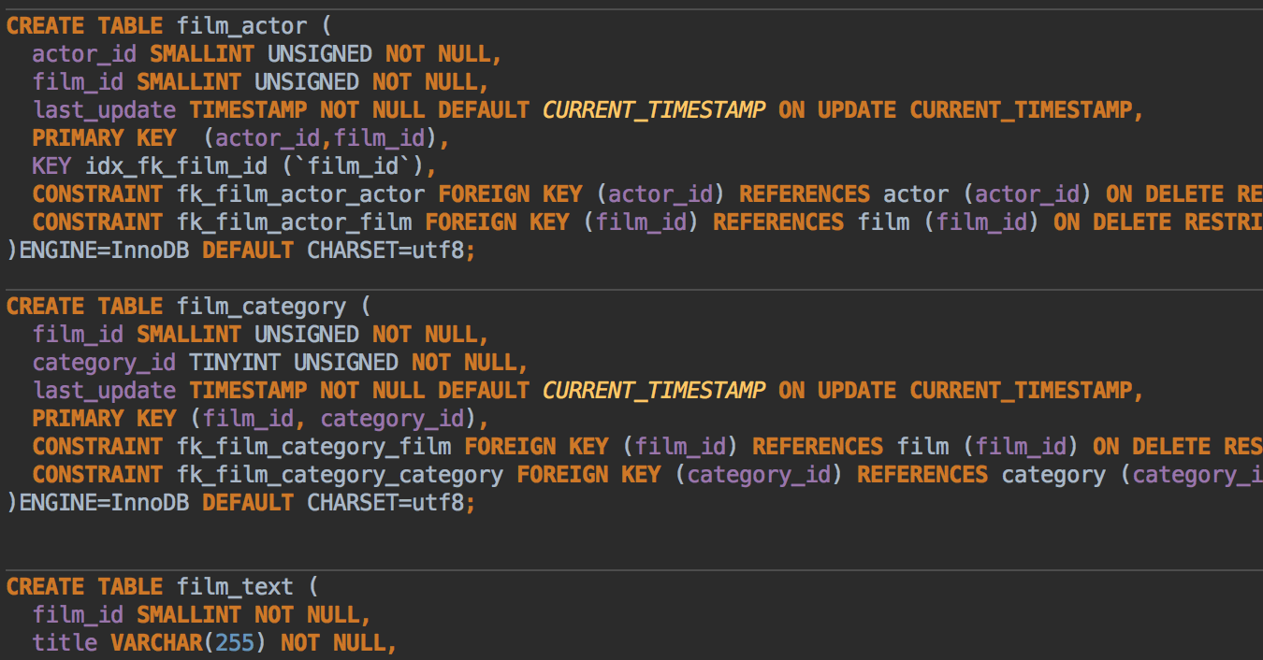This screenshot has height=660, width=1263.
Task: Click the film_text table name
Action: click(235, 587)
